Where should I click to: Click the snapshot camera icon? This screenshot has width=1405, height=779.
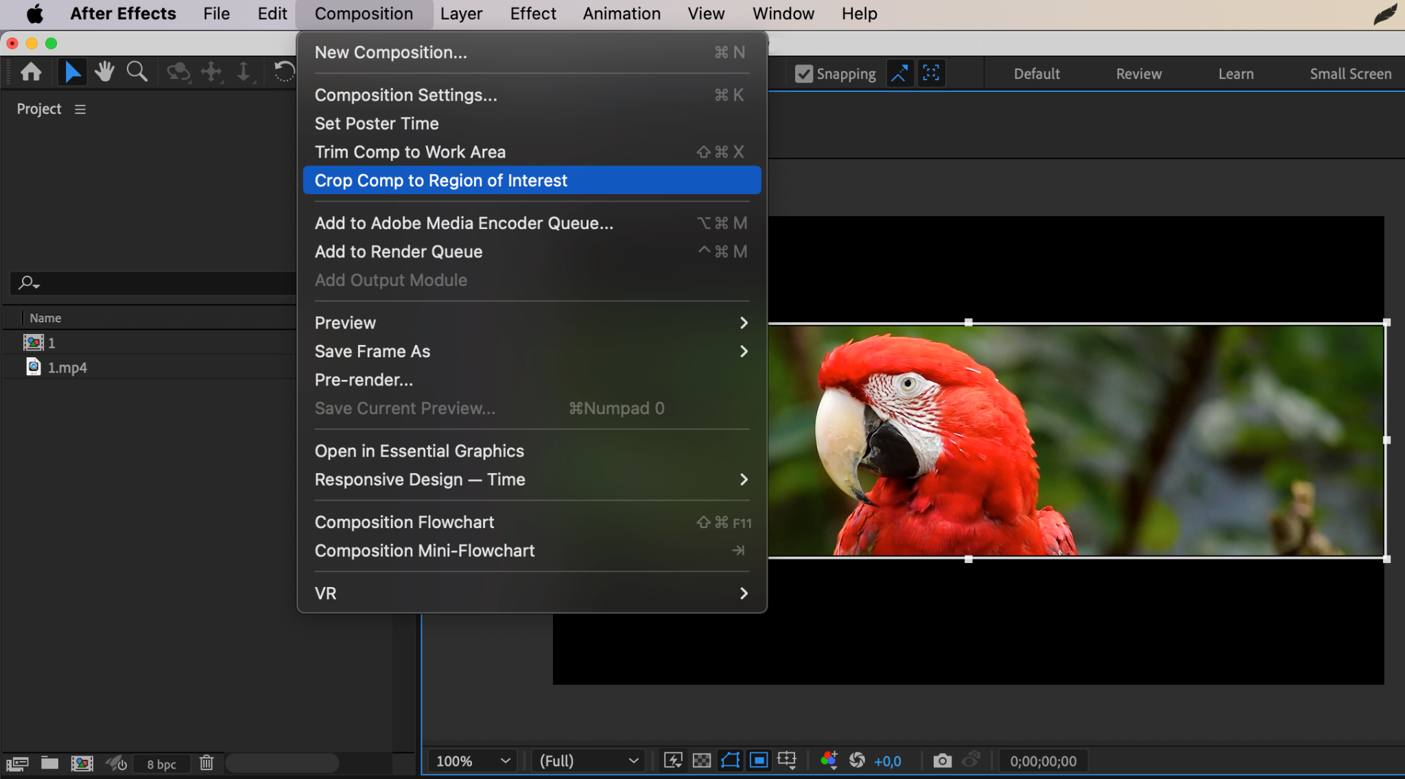tap(943, 760)
